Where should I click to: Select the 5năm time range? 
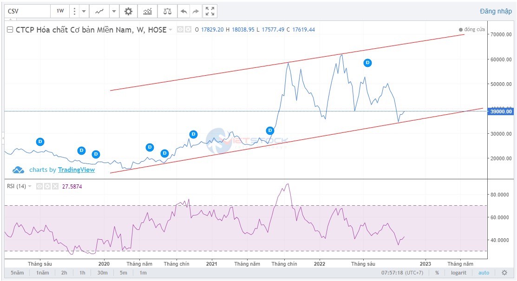coord(17,273)
